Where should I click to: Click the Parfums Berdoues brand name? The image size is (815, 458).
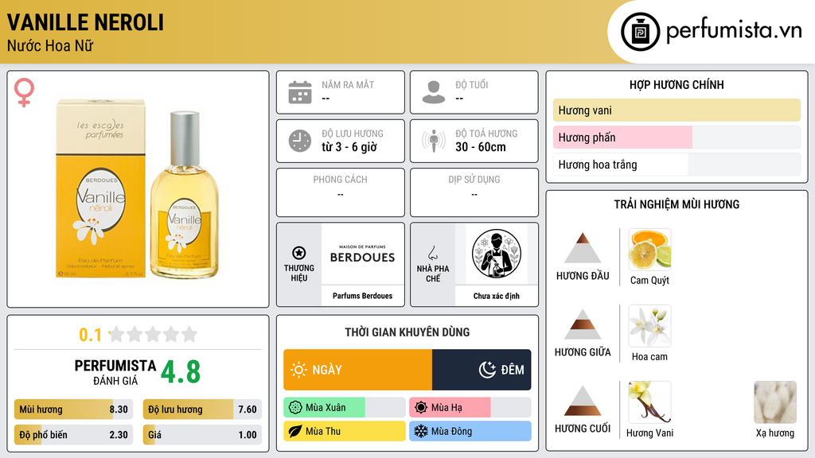click(x=362, y=296)
